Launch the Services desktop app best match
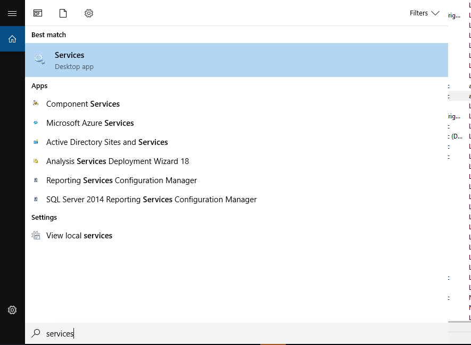This screenshot has width=471, height=345. [237, 60]
